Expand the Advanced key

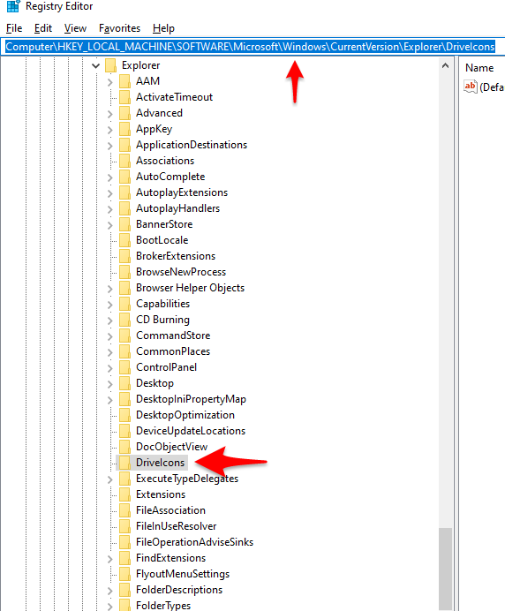pos(109,114)
